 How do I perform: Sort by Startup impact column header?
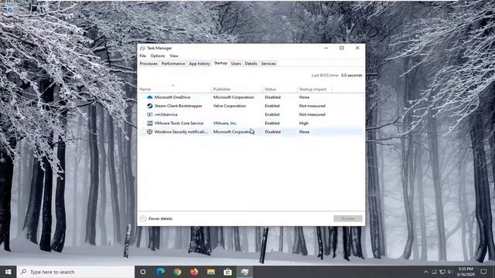coord(314,90)
